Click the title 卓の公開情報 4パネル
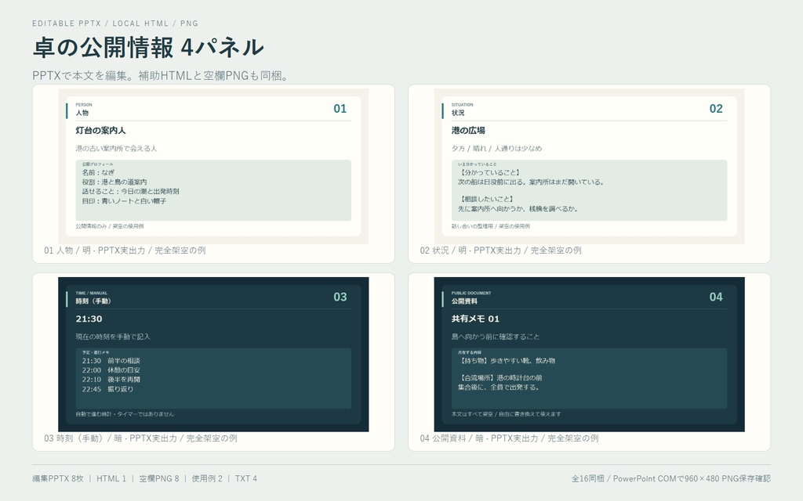 click(148, 48)
